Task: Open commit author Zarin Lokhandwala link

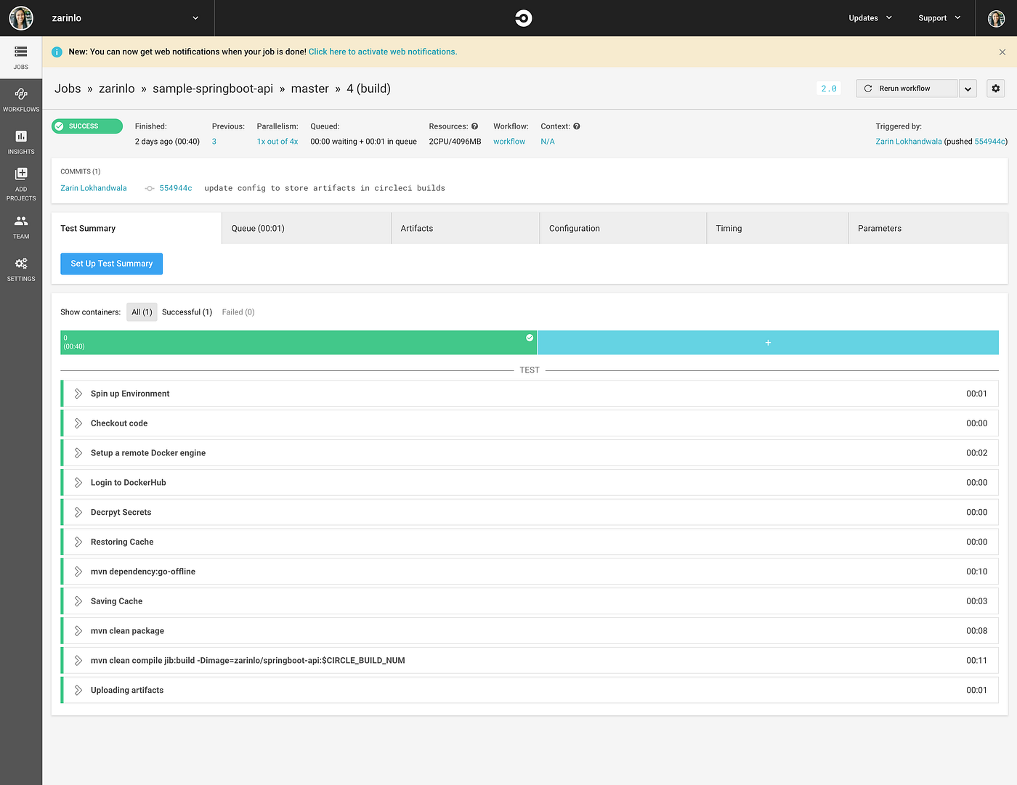Action: pyautogui.click(x=94, y=188)
